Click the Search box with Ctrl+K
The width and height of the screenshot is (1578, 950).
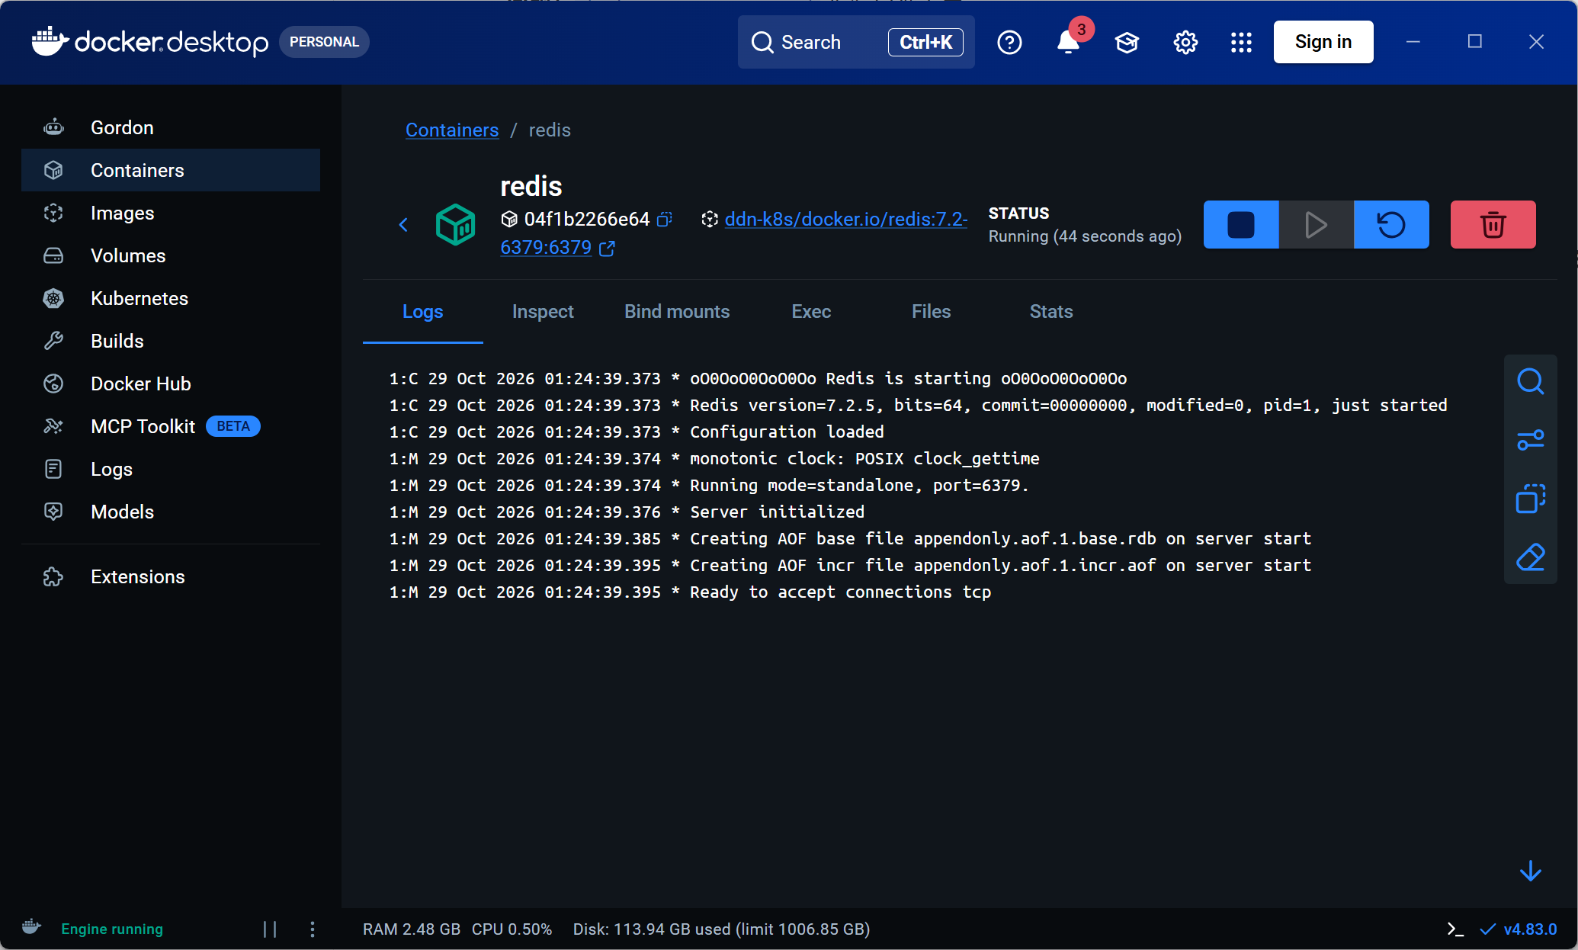coord(856,42)
